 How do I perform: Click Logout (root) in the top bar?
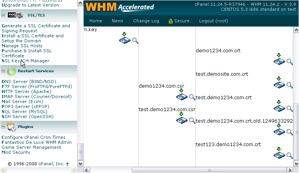pos(213,21)
